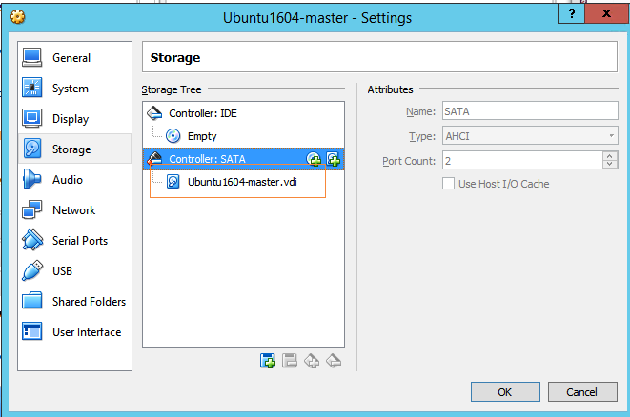630x417 pixels.
Task: Open the controller Type dropdown AHCI
Action: (530, 136)
